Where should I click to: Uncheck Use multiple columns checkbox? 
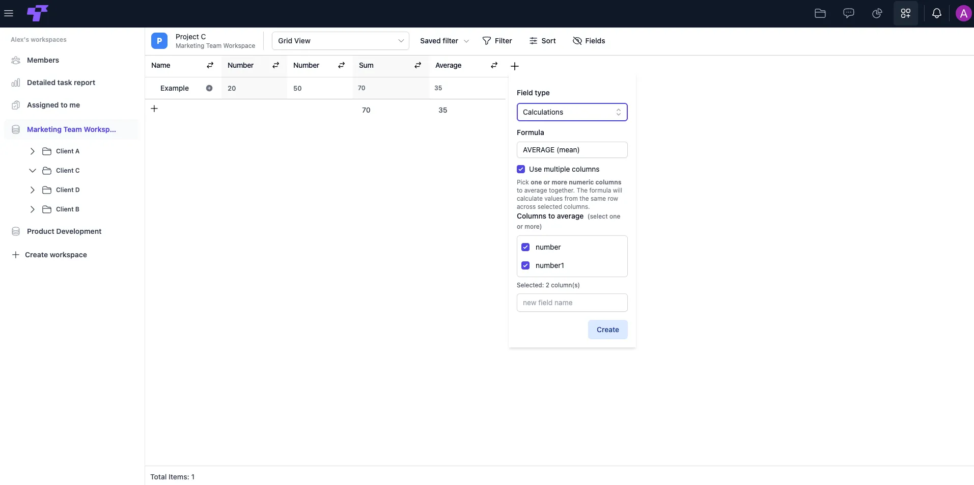click(521, 169)
